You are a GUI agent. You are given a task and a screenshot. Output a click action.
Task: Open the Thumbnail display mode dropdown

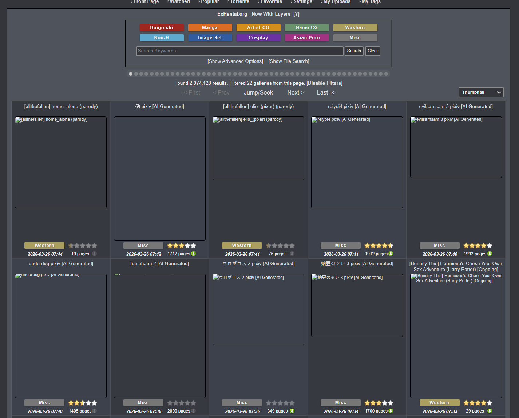pyautogui.click(x=481, y=92)
